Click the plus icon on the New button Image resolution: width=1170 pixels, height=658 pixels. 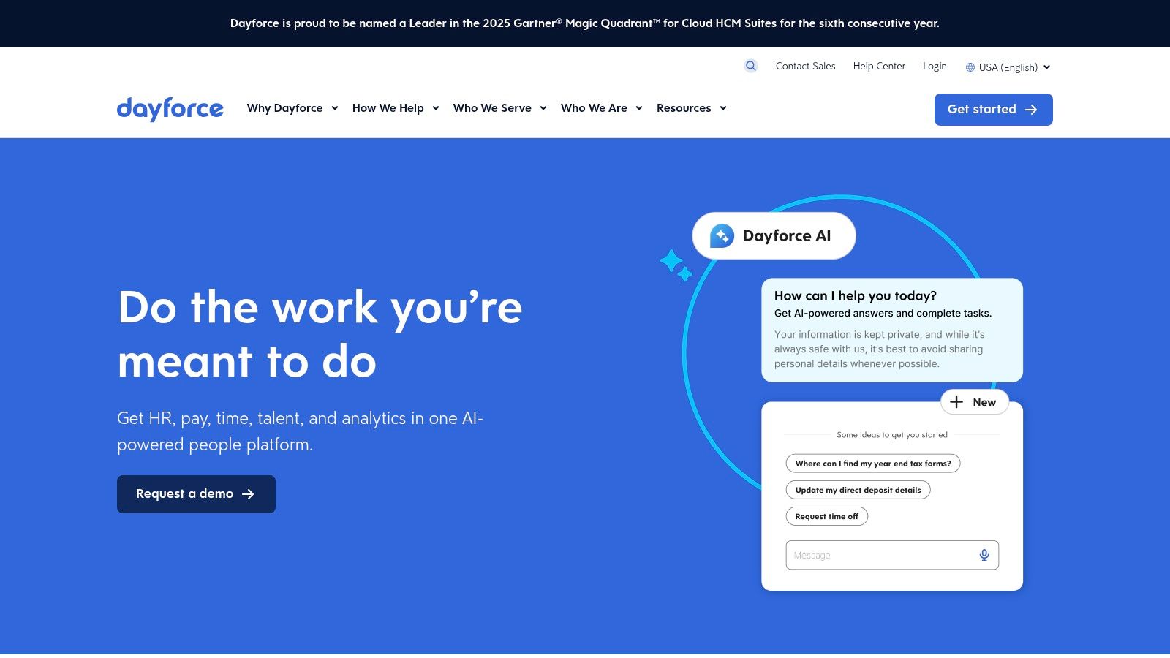[957, 401]
